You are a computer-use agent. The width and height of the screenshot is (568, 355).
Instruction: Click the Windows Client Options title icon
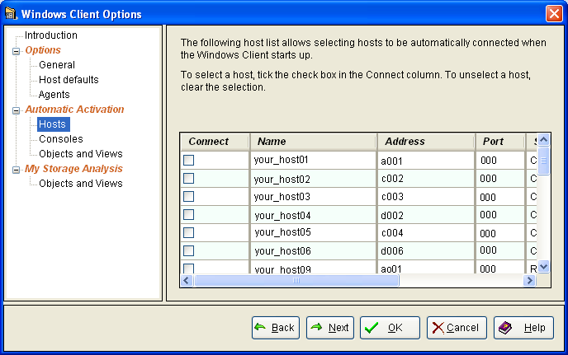tap(10, 14)
